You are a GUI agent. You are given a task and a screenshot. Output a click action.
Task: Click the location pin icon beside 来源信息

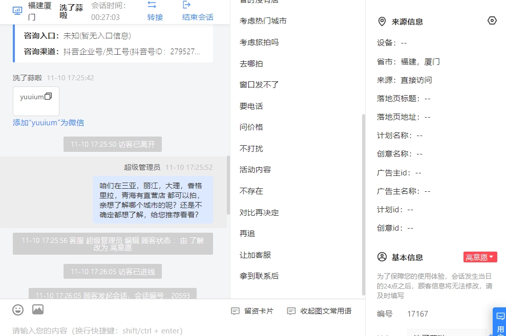[382, 21]
